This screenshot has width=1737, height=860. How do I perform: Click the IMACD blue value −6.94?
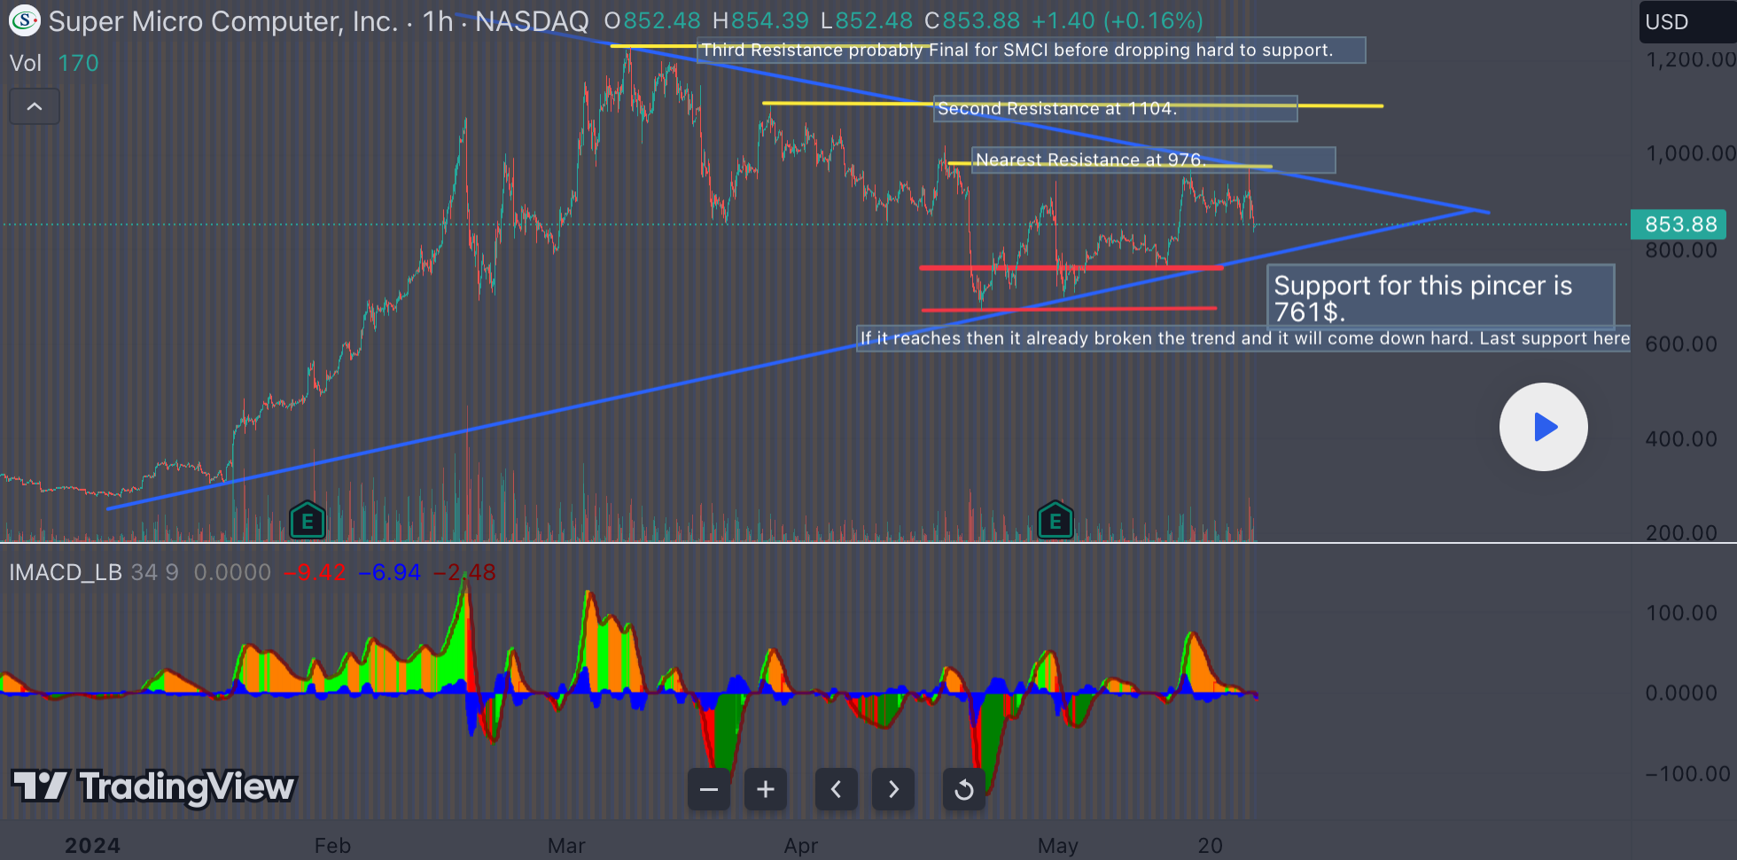[390, 572]
